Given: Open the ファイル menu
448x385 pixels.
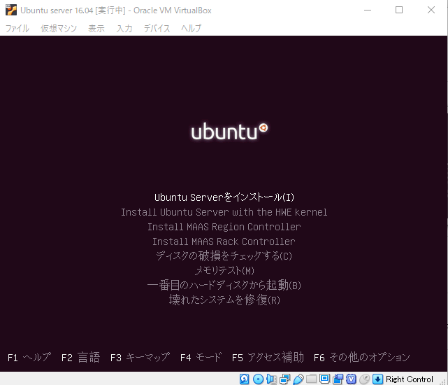Looking at the screenshot, I should pos(17,28).
